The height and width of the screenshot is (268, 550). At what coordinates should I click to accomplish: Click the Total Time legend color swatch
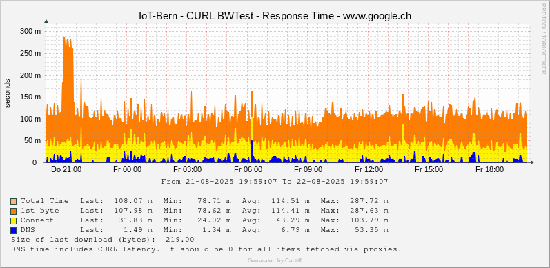pos(14,202)
